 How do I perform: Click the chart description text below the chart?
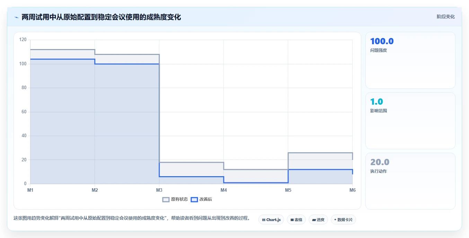(x=132, y=218)
